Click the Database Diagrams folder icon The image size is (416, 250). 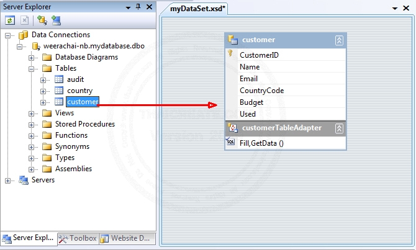(47, 57)
